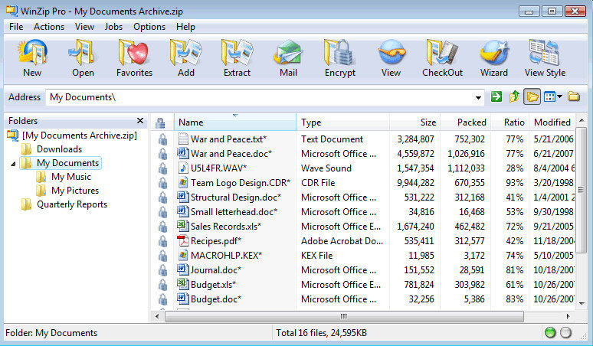
Task: Select the Structural Design.doc* file name
Action: point(236,197)
